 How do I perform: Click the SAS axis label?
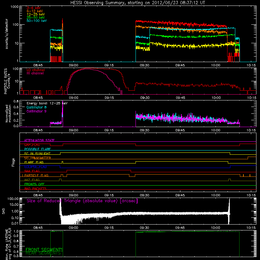click(x=4, y=211)
